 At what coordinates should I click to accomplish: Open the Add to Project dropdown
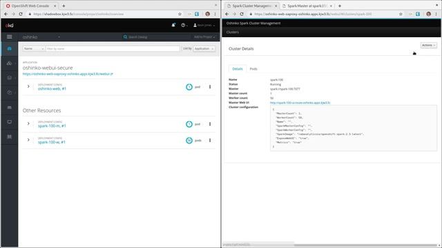pos(204,37)
